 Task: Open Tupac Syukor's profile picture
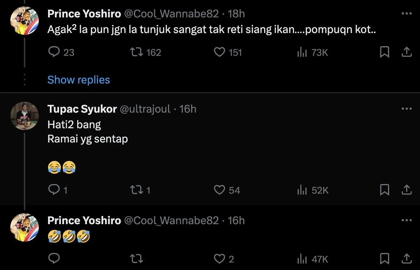pos(24,116)
